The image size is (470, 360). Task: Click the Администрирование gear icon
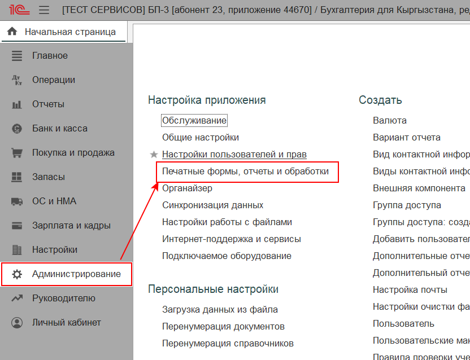tap(17, 274)
